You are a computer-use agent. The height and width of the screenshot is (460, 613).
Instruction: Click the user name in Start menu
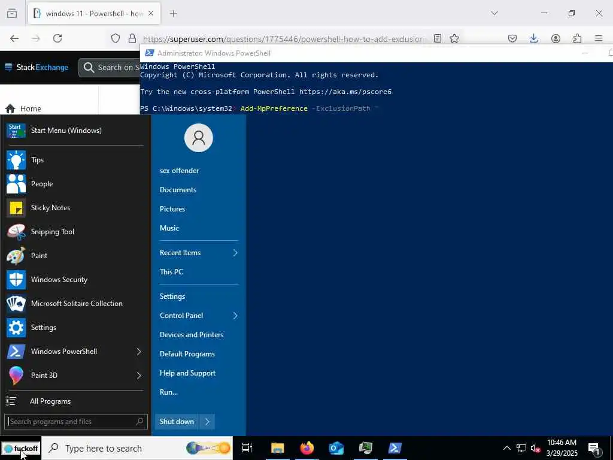pos(179,171)
